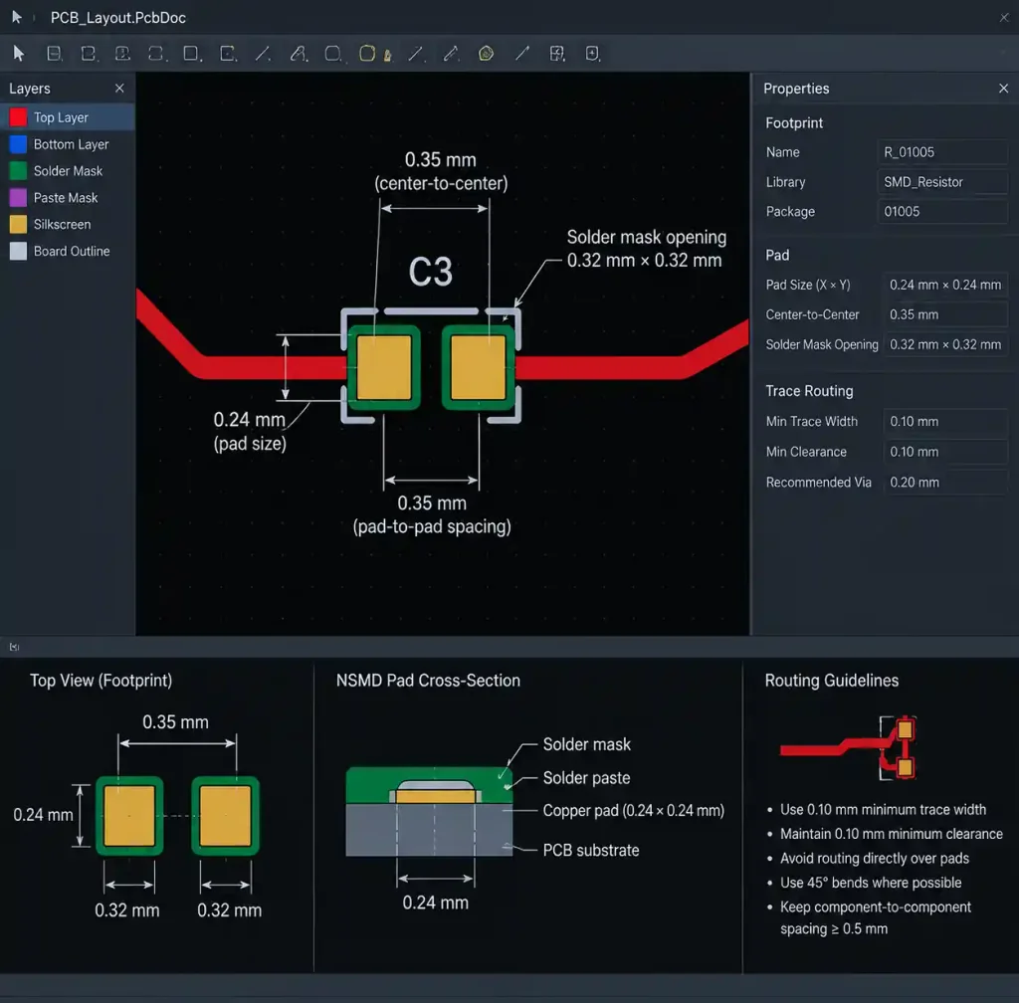Click the blue Bottom Layer color swatch

click(x=18, y=144)
